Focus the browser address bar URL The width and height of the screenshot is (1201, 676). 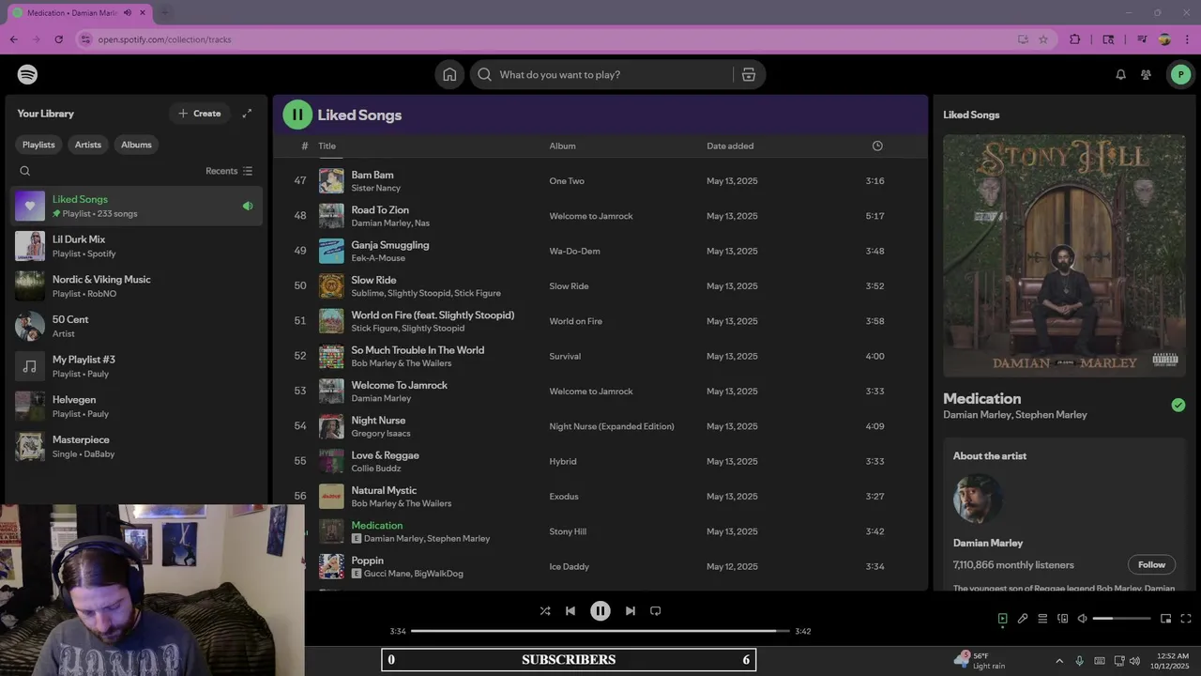click(x=165, y=39)
